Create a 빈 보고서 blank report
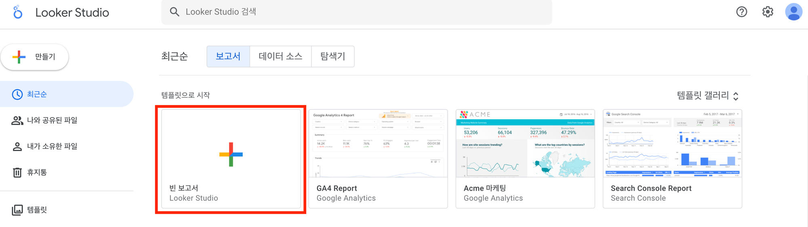This screenshot has height=227, width=808. (231, 159)
